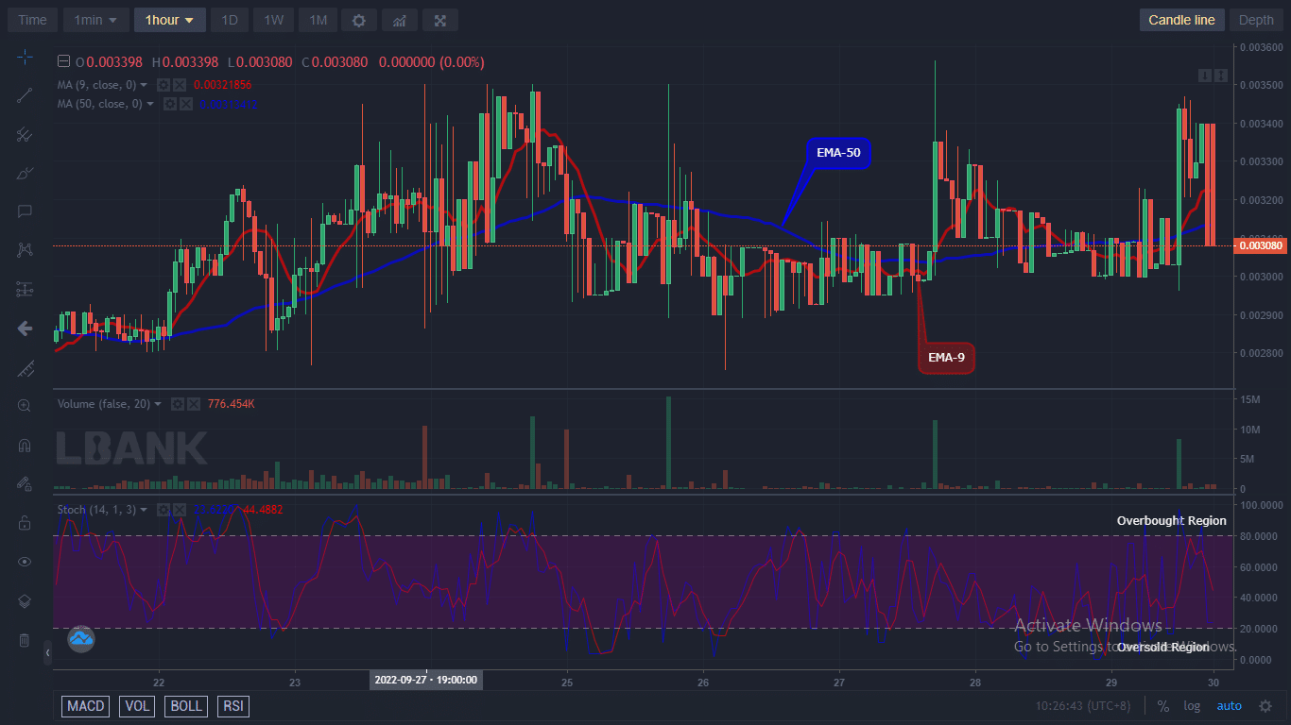
Task: Remove the Volume indicator
Action: pyautogui.click(x=193, y=404)
